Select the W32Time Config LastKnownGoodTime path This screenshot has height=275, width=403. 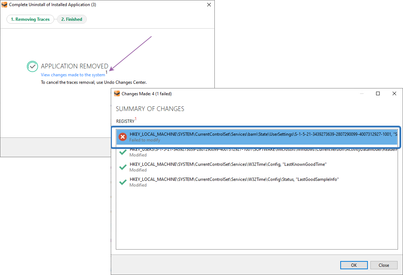point(228,164)
